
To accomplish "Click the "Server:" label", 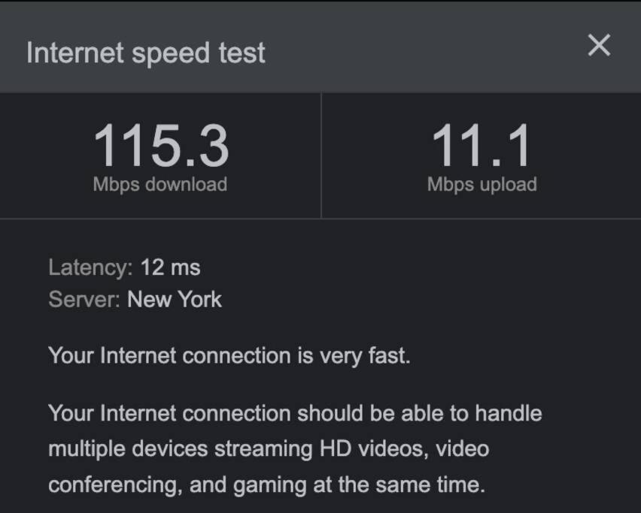I will click(x=84, y=300).
